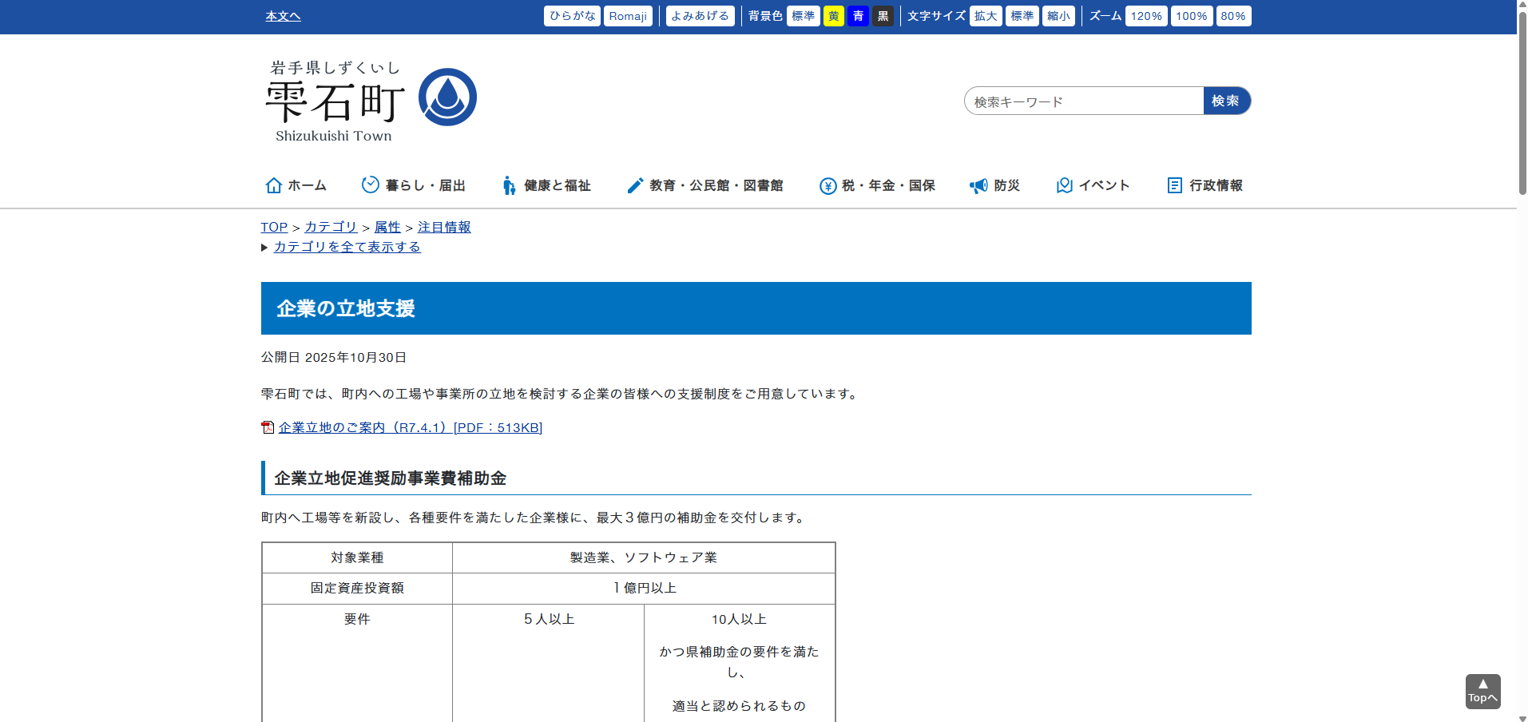1528x722 pixels.
Task: Click the Top へ back-to-top arrow
Action: coord(1483,692)
